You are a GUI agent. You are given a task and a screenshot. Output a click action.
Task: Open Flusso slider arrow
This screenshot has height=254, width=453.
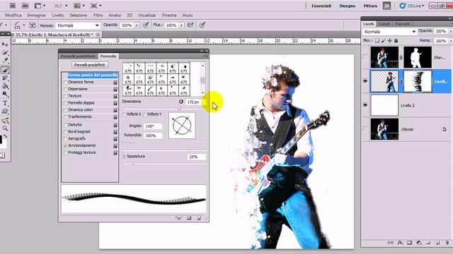point(181,25)
